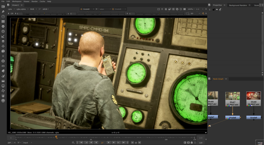The height and width of the screenshot is (145, 264).
Task: Toggle the region of interest dashed box
Action: click(188, 13)
